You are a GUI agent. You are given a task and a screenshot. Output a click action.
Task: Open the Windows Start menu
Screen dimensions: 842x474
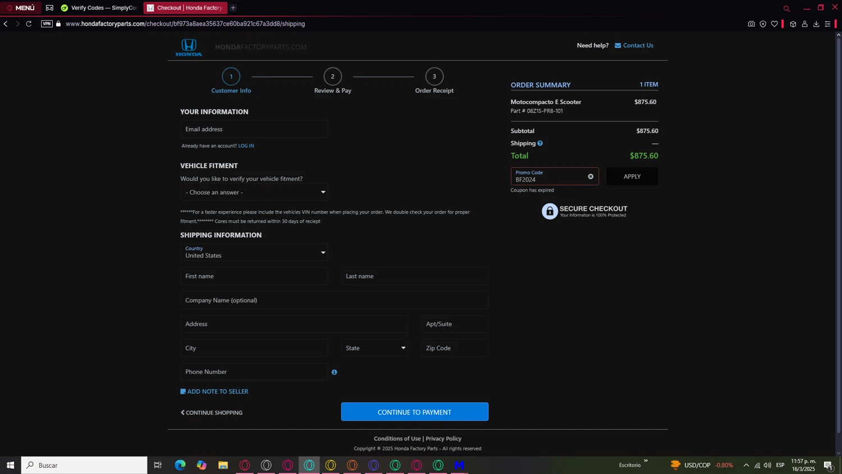click(10, 465)
